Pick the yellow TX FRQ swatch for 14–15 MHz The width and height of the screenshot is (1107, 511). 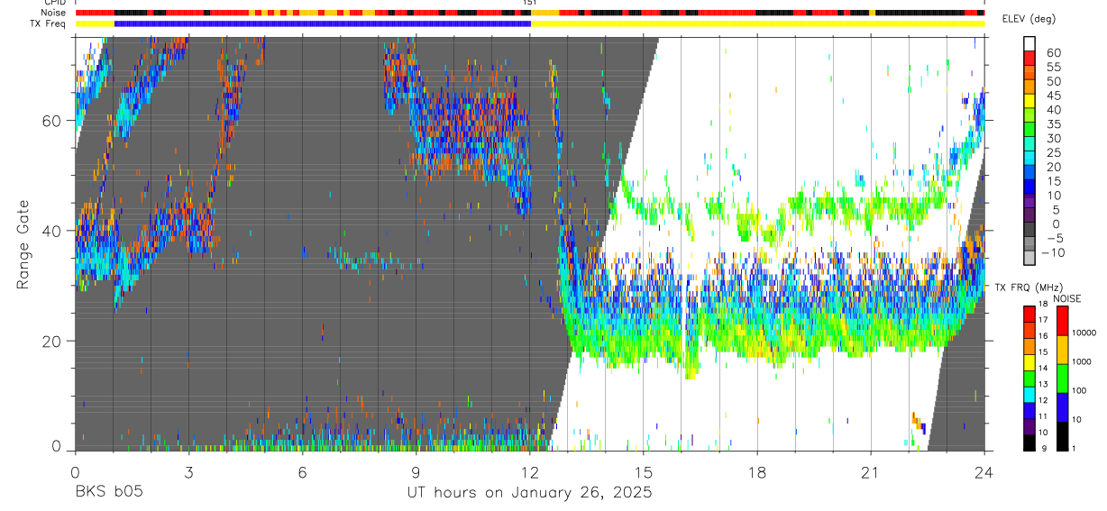[1029, 363]
